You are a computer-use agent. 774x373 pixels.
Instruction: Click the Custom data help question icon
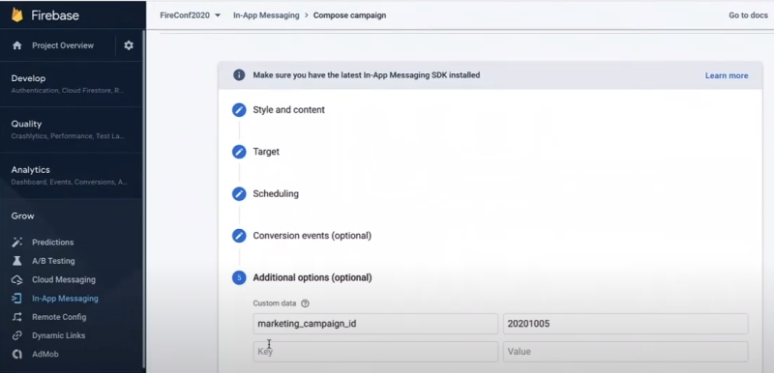click(305, 303)
